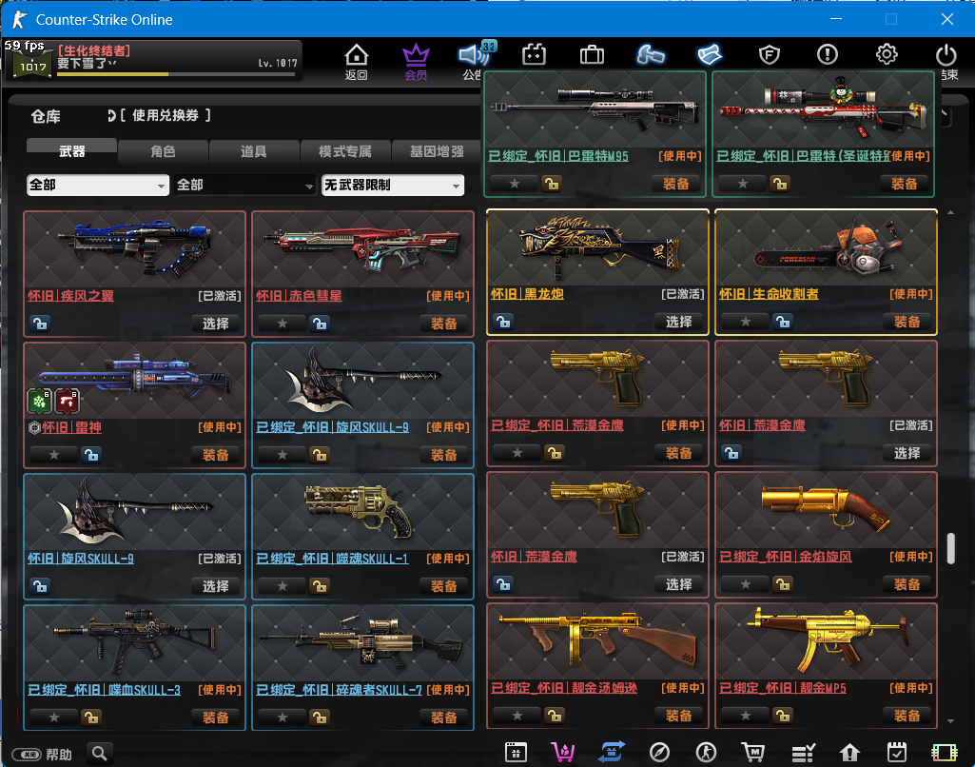The width and height of the screenshot is (975, 767).
Task: Toggle lock on 怀旧|黑龙炮
Action: point(503,322)
